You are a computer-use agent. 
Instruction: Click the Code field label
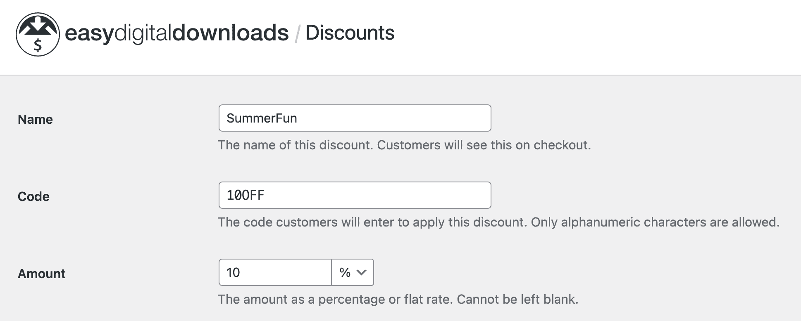(33, 196)
